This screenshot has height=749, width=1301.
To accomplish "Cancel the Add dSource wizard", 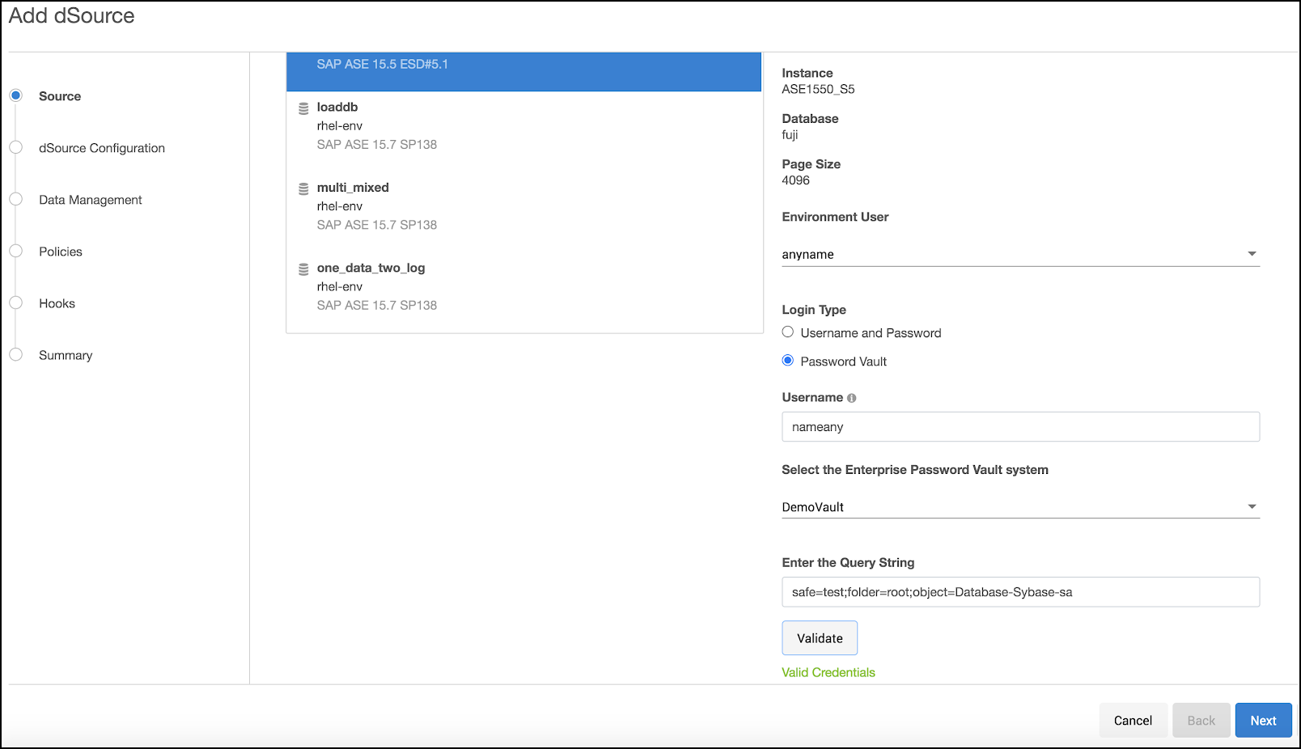I will 1132,721.
